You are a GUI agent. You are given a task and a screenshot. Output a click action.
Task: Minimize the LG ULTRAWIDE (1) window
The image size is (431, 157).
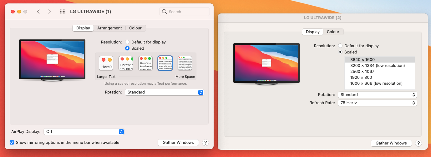19,12
